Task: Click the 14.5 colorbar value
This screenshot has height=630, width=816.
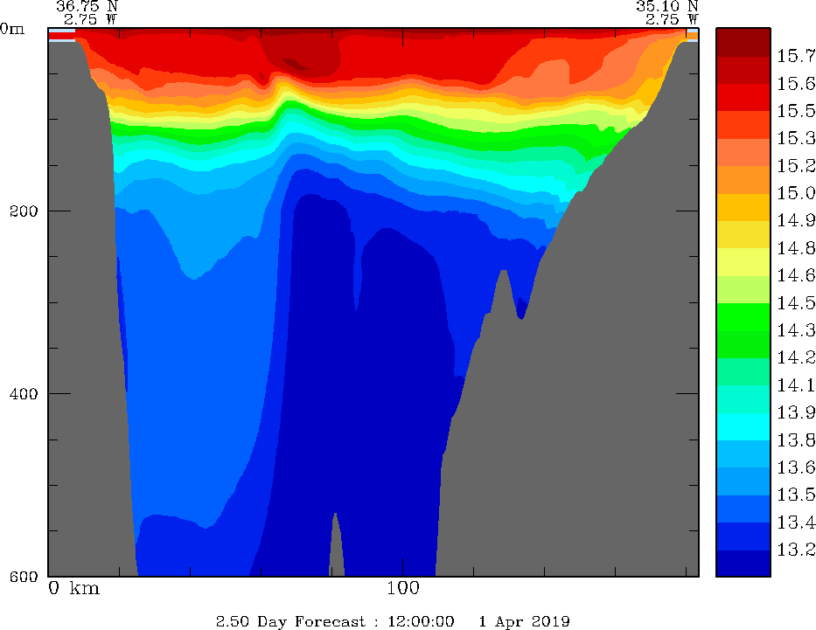Action: [796, 303]
